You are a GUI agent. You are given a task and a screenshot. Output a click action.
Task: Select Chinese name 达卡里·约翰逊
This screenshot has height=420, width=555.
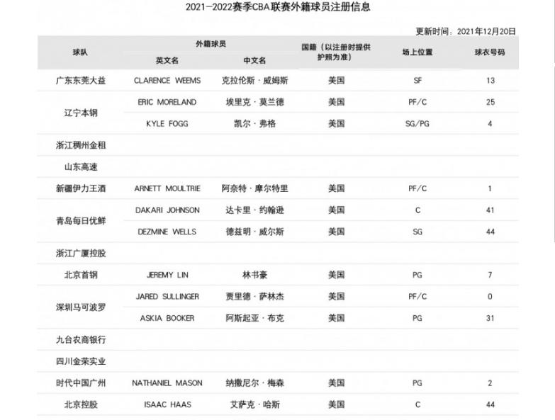pyautogui.click(x=255, y=210)
